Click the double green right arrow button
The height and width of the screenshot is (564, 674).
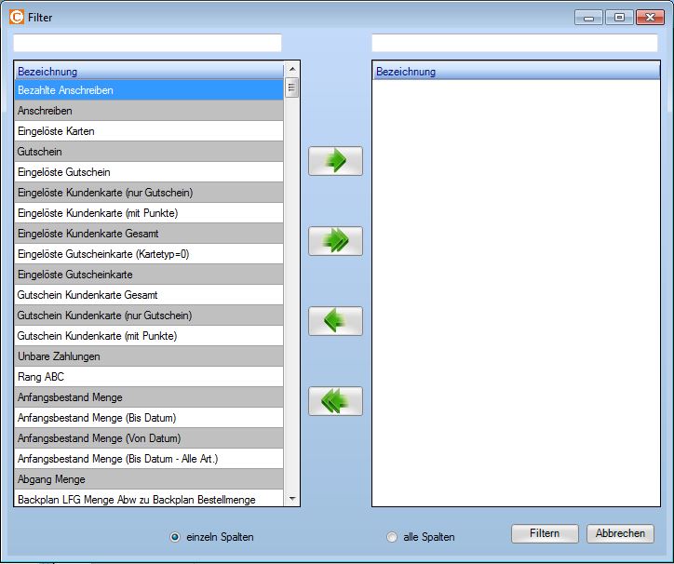click(x=335, y=241)
